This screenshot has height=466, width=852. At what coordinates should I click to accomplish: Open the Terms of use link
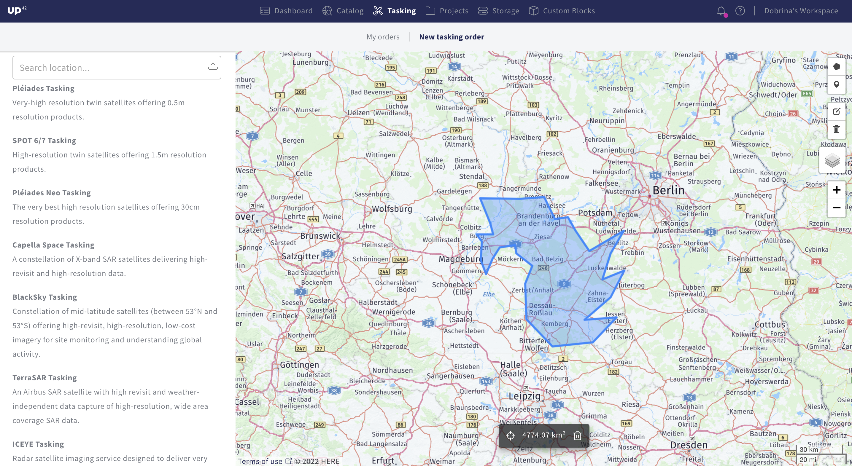(260, 461)
